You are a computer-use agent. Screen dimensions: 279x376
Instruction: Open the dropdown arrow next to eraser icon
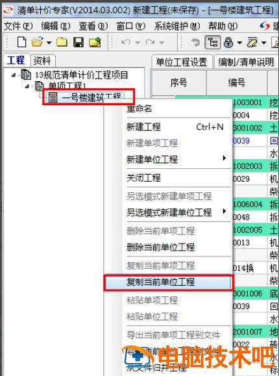[264, 43]
